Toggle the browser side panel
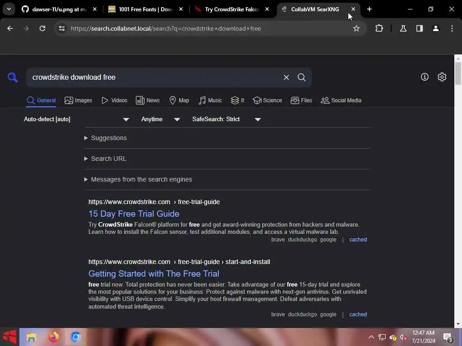 (x=419, y=28)
